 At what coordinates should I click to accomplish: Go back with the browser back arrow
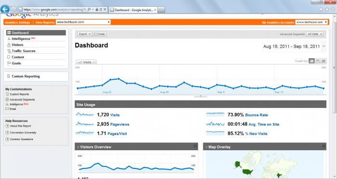coord(5,9)
